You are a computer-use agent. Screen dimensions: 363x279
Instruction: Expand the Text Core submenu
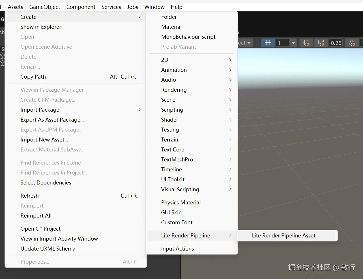[192, 149]
